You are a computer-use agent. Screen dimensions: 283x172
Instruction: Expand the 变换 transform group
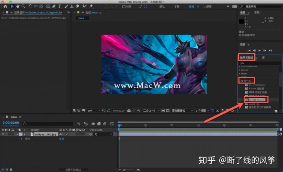pos(22,139)
